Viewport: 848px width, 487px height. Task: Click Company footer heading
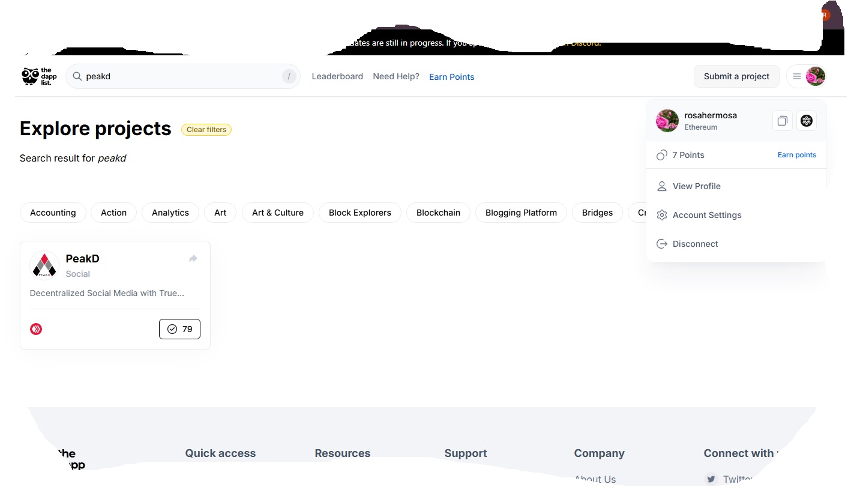click(x=599, y=453)
